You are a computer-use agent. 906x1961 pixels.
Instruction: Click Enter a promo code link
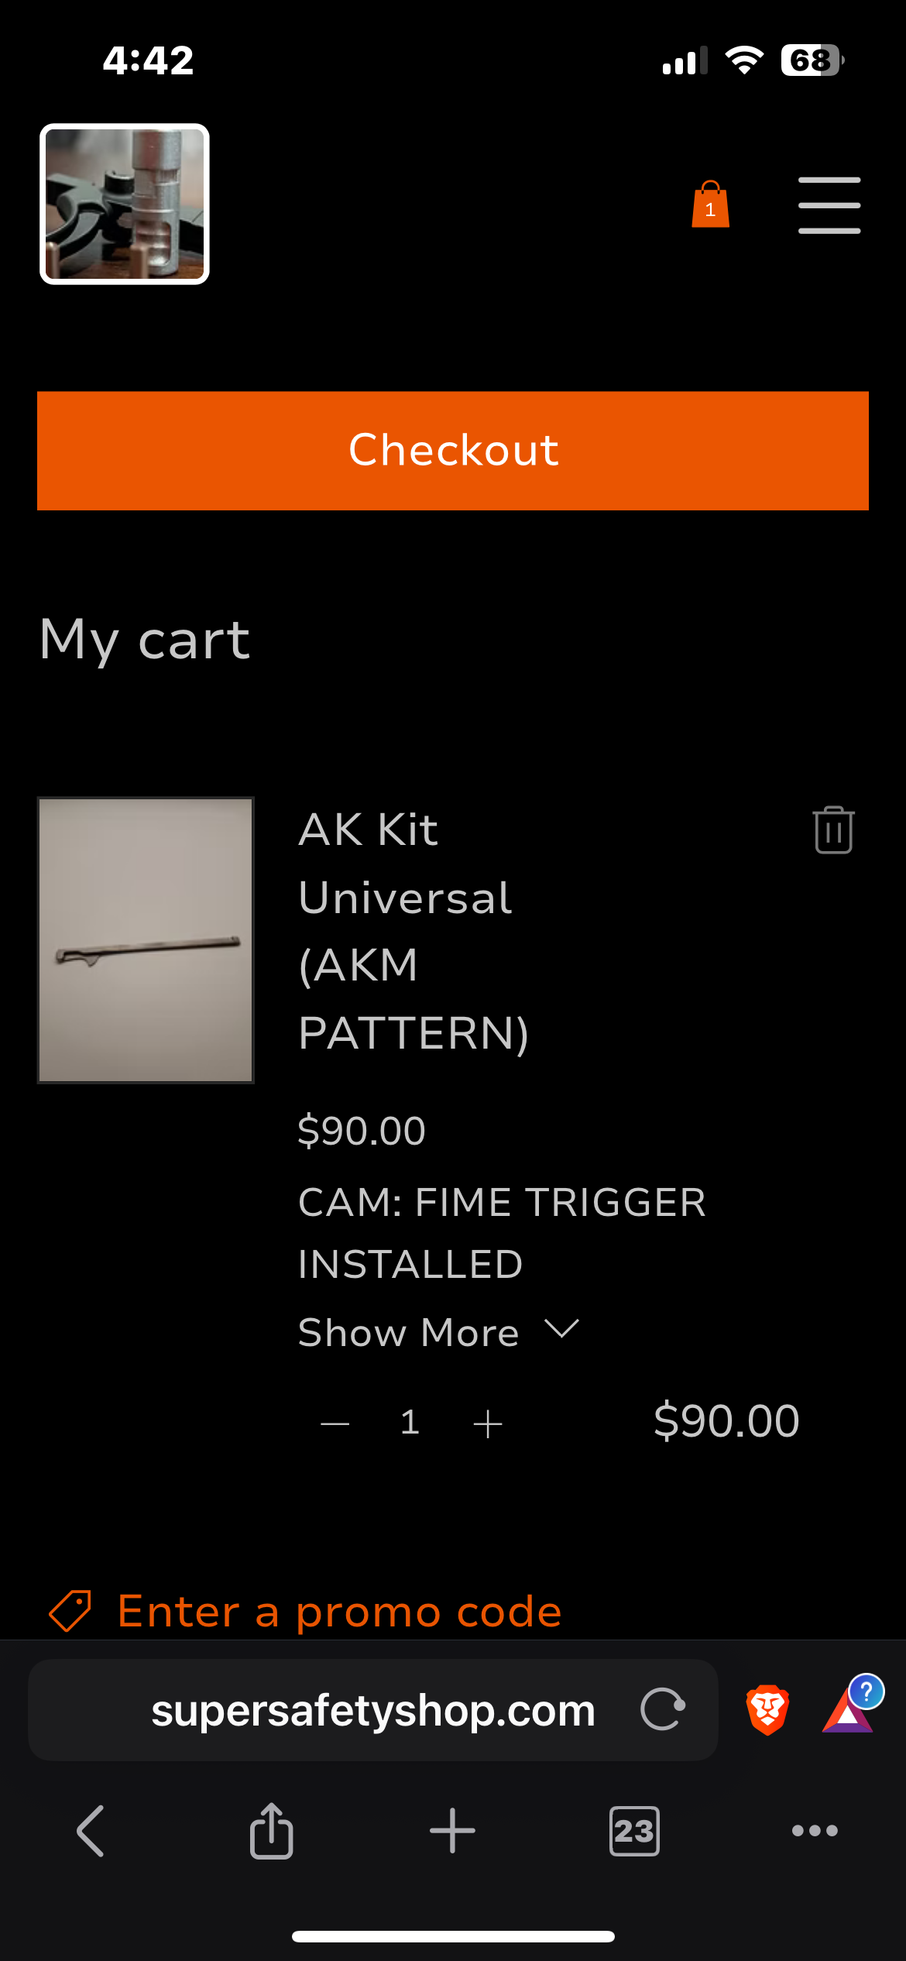tap(339, 1612)
